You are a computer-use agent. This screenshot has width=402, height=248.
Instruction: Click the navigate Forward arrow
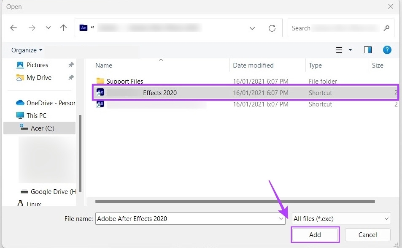(x=32, y=28)
